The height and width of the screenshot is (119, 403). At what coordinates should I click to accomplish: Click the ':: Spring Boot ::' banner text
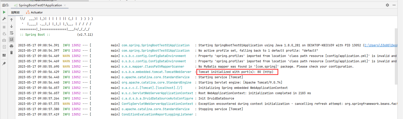click(35, 35)
